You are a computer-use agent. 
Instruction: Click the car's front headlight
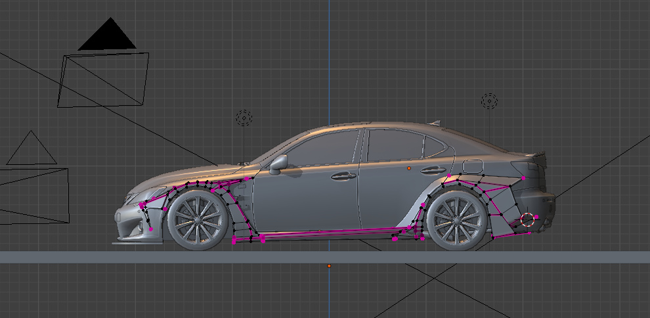point(143,196)
